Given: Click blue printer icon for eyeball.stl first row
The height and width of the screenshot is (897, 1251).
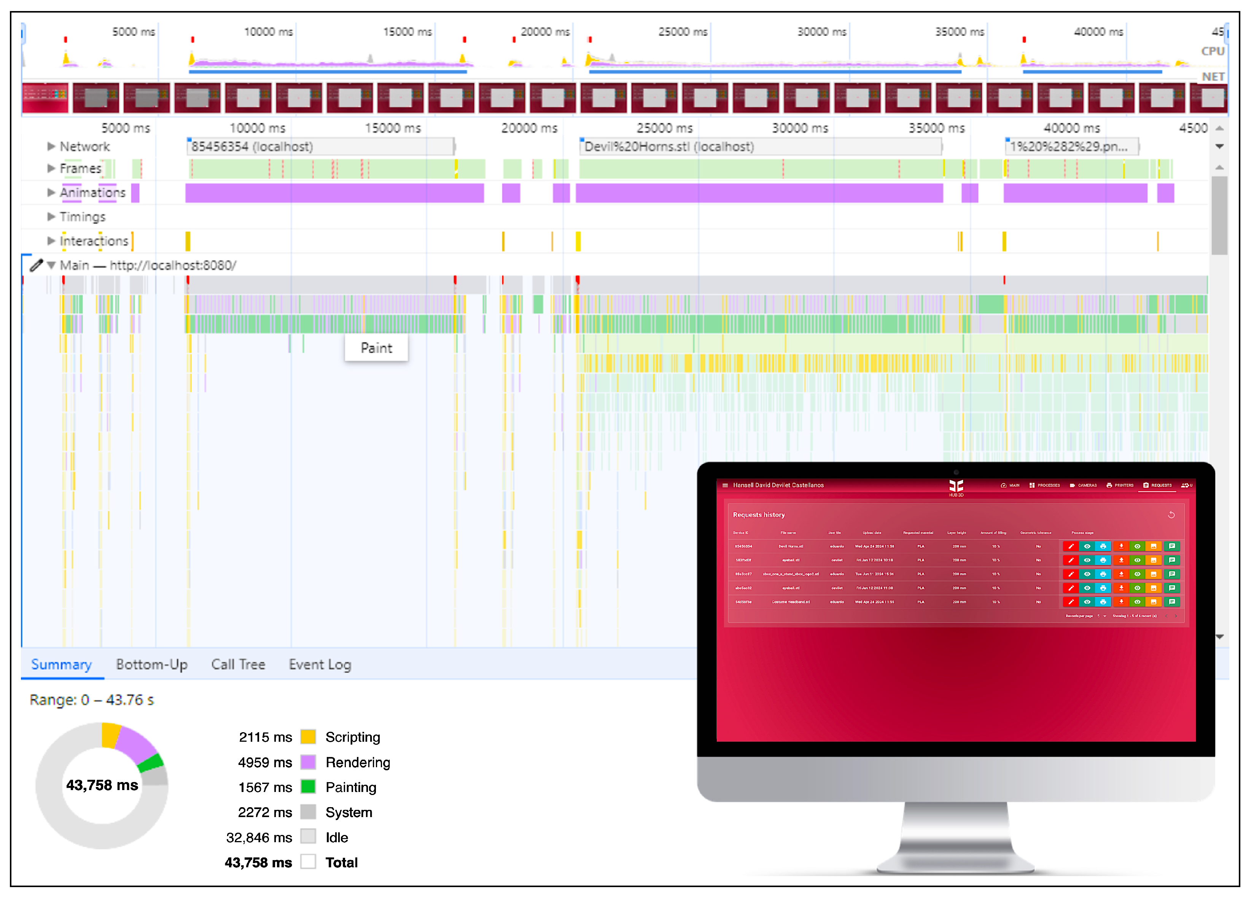Looking at the screenshot, I should coord(1103,560).
